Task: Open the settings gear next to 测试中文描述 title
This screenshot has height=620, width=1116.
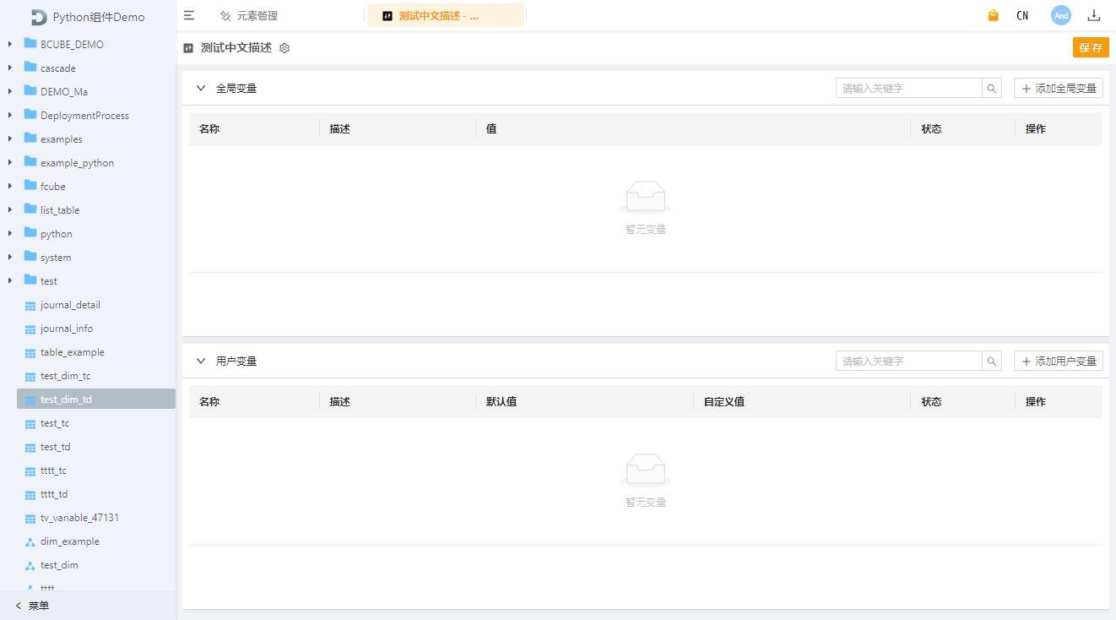Action: 284,48
